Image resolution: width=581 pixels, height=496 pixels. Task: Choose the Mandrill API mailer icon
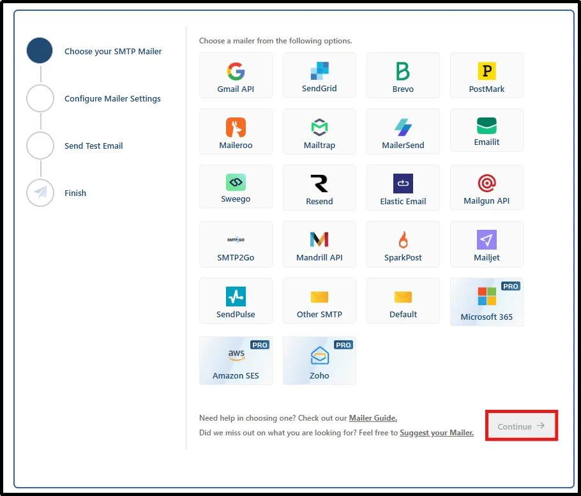[319, 239]
